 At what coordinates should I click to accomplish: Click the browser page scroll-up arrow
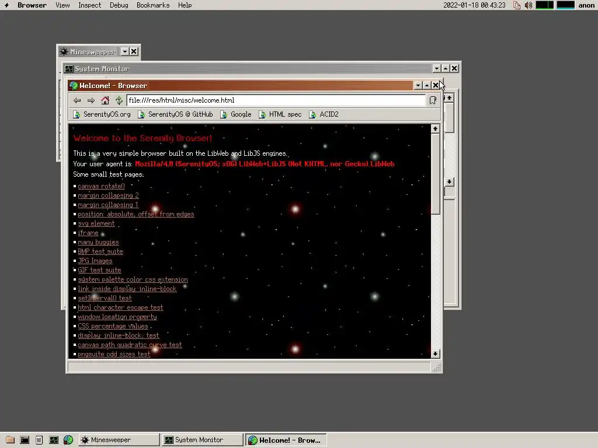[435, 129]
